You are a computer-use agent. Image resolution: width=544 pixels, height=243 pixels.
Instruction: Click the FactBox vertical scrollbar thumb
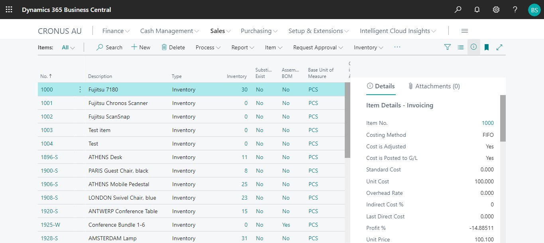tap(503, 118)
